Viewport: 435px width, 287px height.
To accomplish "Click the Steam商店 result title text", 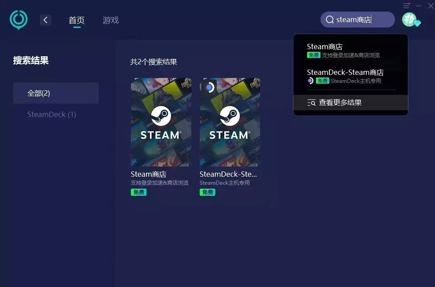I will (x=148, y=174).
